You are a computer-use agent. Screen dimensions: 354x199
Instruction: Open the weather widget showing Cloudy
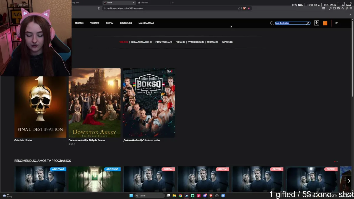[7, 196]
